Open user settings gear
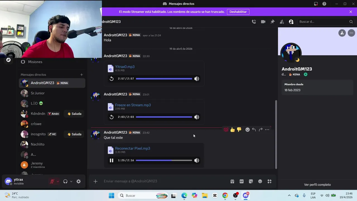Image resolution: width=357 pixels, height=201 pixels. (x=79, y=181)
